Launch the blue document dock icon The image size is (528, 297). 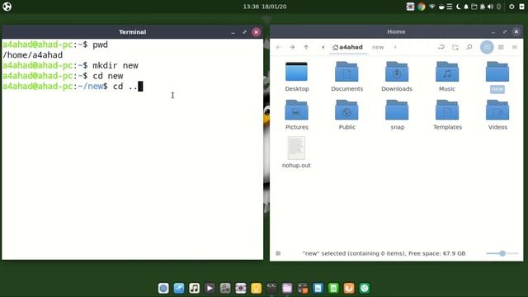point(318,288)
